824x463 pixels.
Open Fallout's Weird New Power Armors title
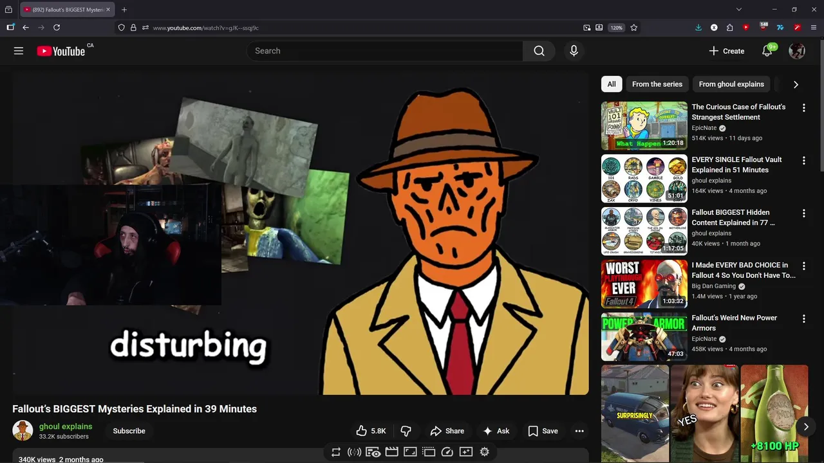pos(735,323)
